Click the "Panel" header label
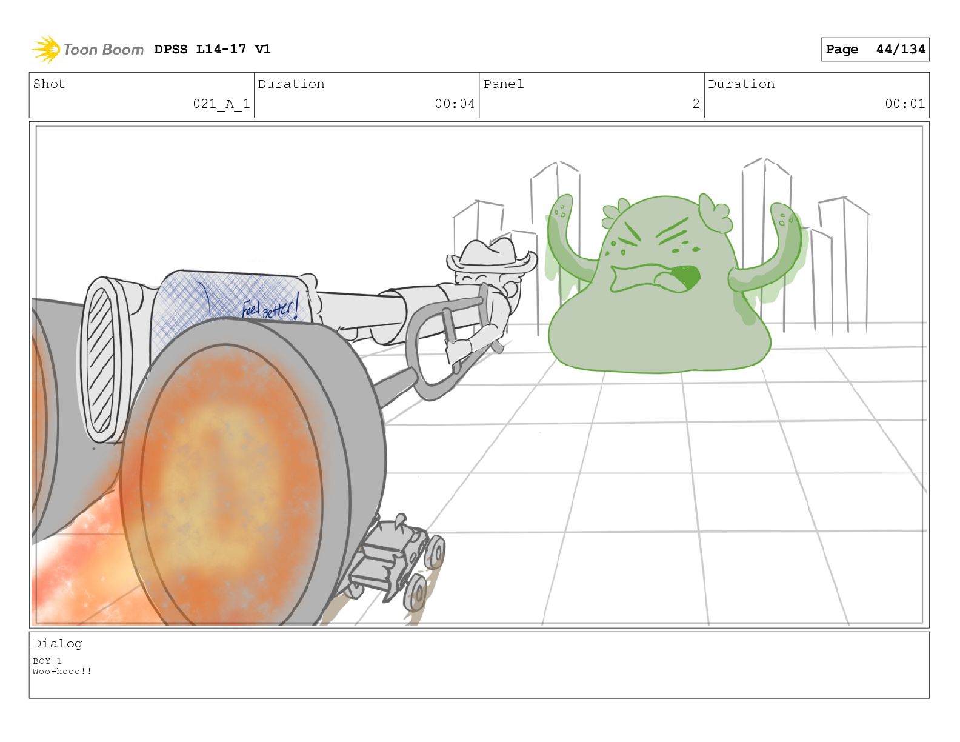Screen dimensions: 960x742 (504, 84)
